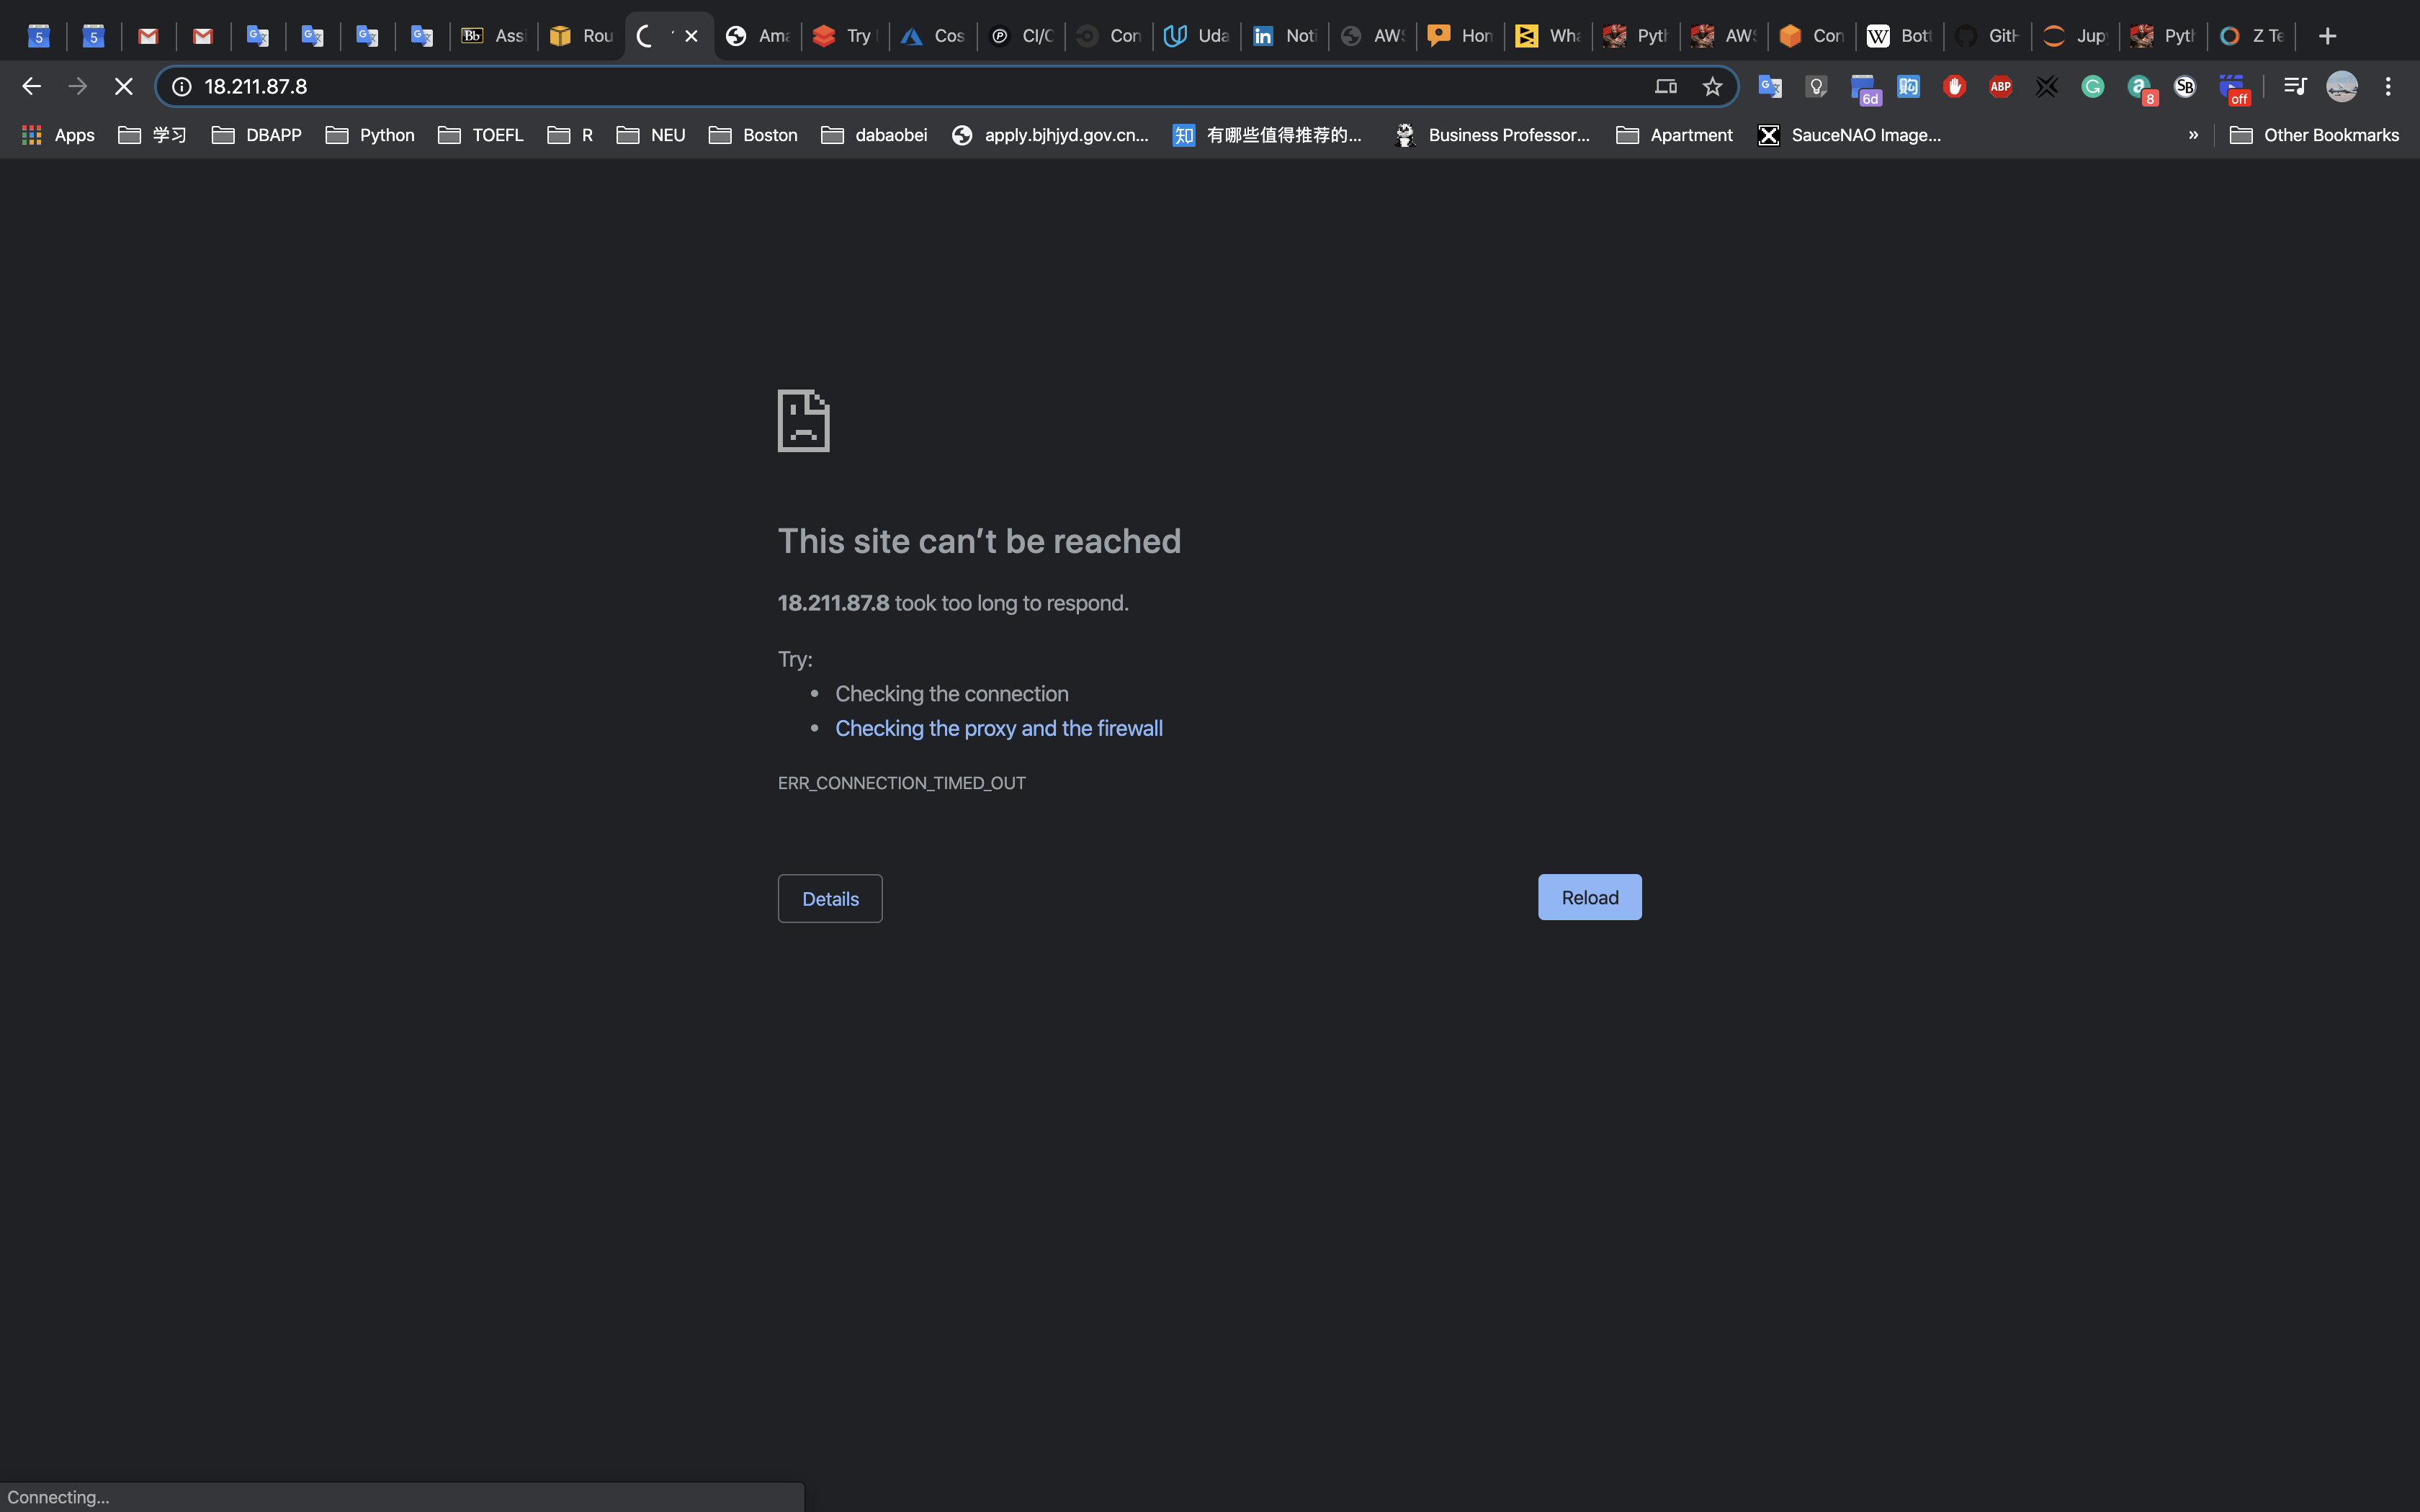Expand hidden bookmarks with the chevron
The width and height of the screenshot is (2420, 1512).
(x=2193, y=135)
